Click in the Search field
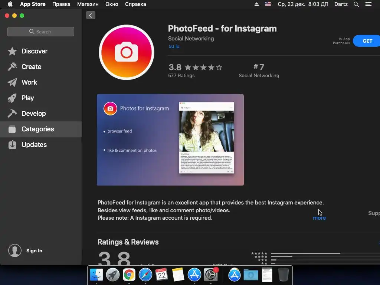 pos(41,32)
